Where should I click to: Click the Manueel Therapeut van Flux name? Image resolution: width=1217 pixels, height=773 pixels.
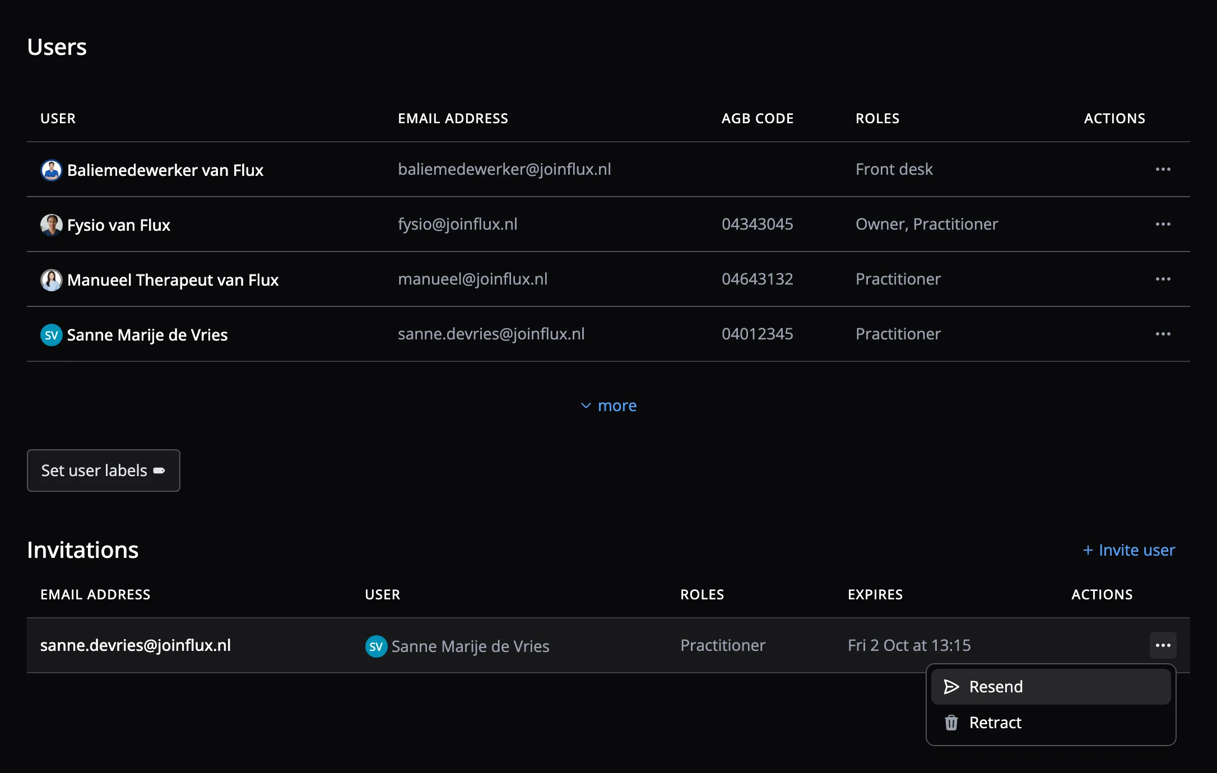(x=173, y=280)
